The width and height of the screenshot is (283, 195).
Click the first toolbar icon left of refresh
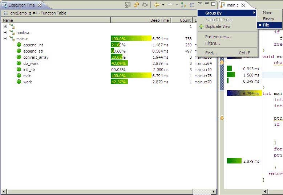[x=128, y=5]
